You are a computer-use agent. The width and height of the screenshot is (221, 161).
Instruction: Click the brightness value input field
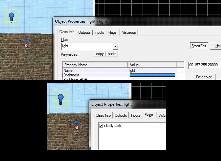204,65
